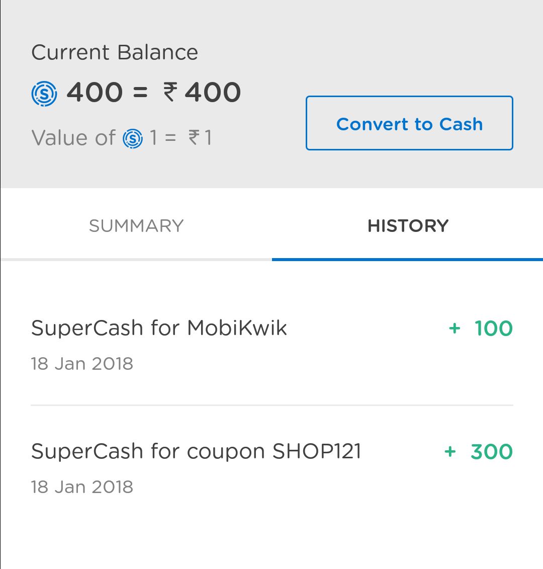Tap the date under the MobiKwik entry
Viewport: 543px width, 569px height.
tap(82, 364)
